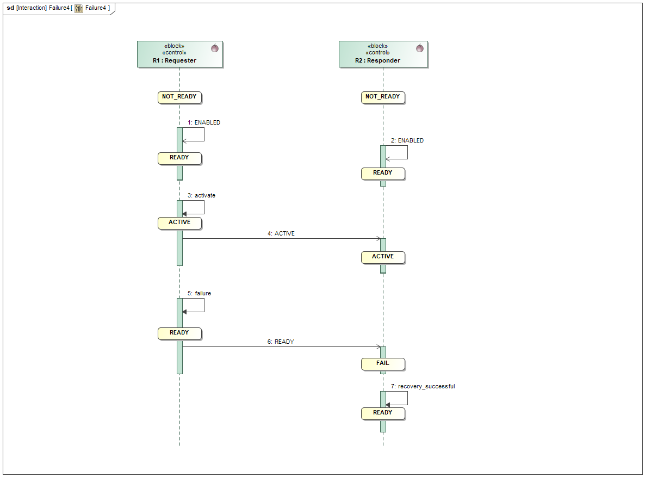The width and height of the screenshot is (645, 477).
Task: Select the control stereotype ball icon on R2 : Responder
Action: click(x=419, y=48)
